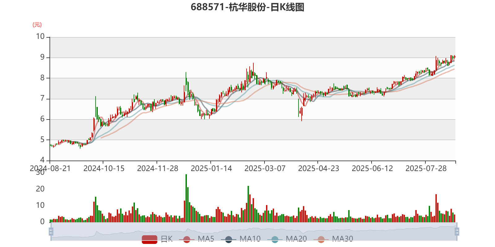Click the data zoom preview area

coord(254,231)
